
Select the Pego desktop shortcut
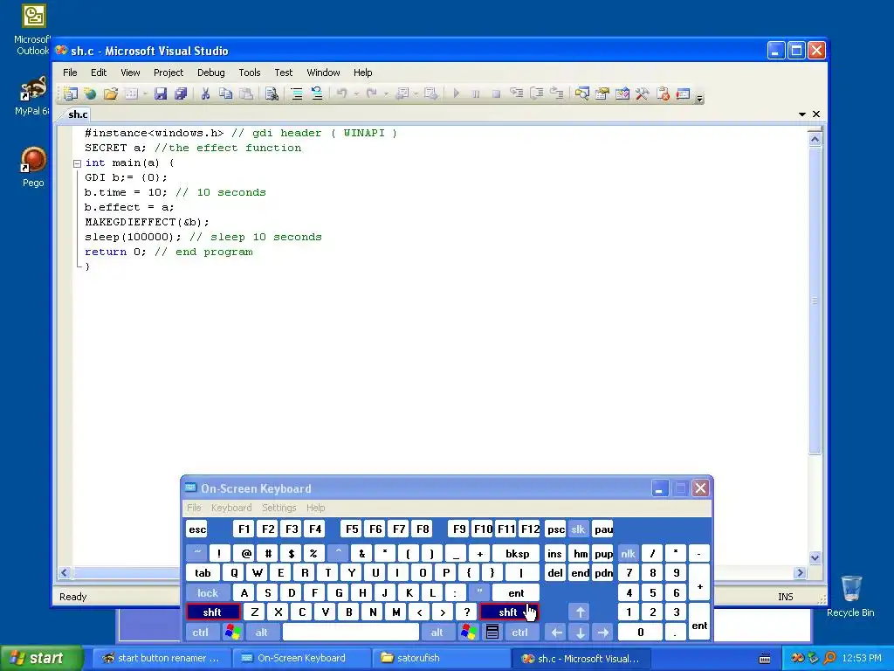[x=33, y=167]
